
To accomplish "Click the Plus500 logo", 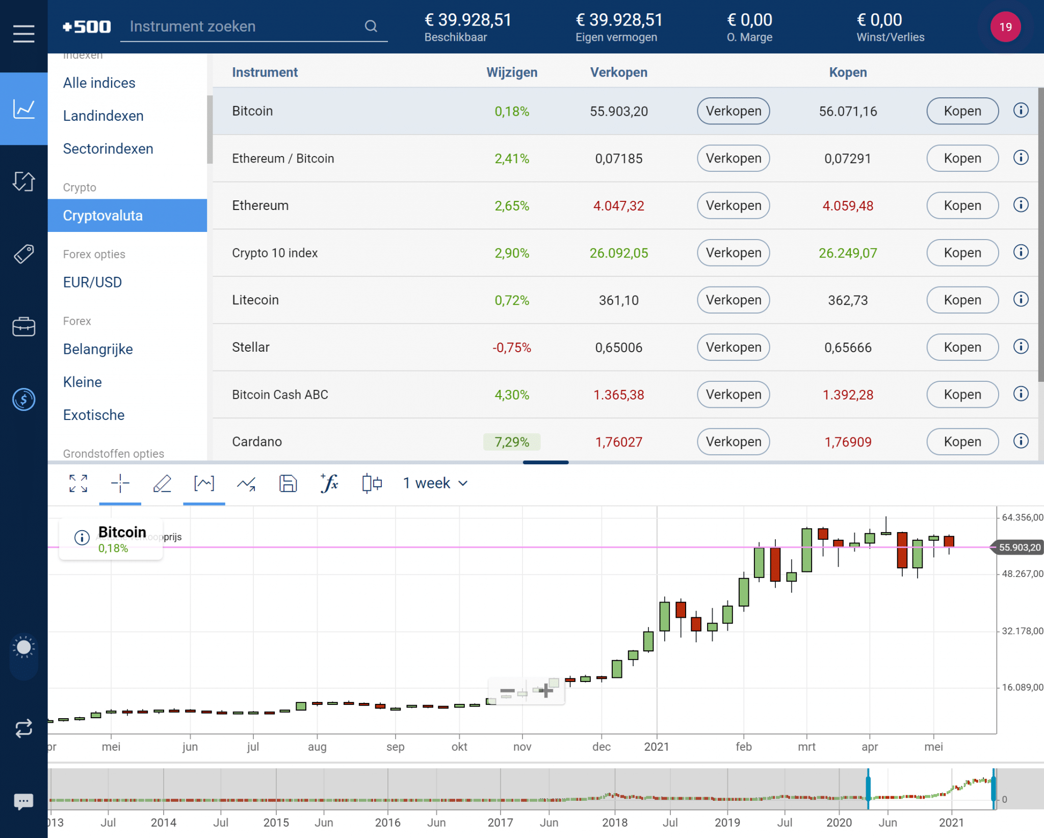I will [x=87, y=27].
